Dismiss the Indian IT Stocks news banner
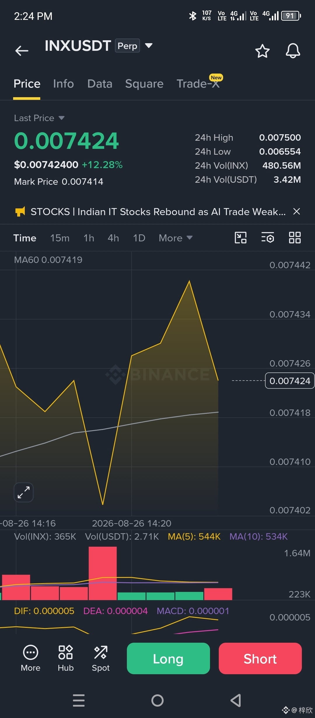This screenshot has width=315, height=718. click(297, 211)
